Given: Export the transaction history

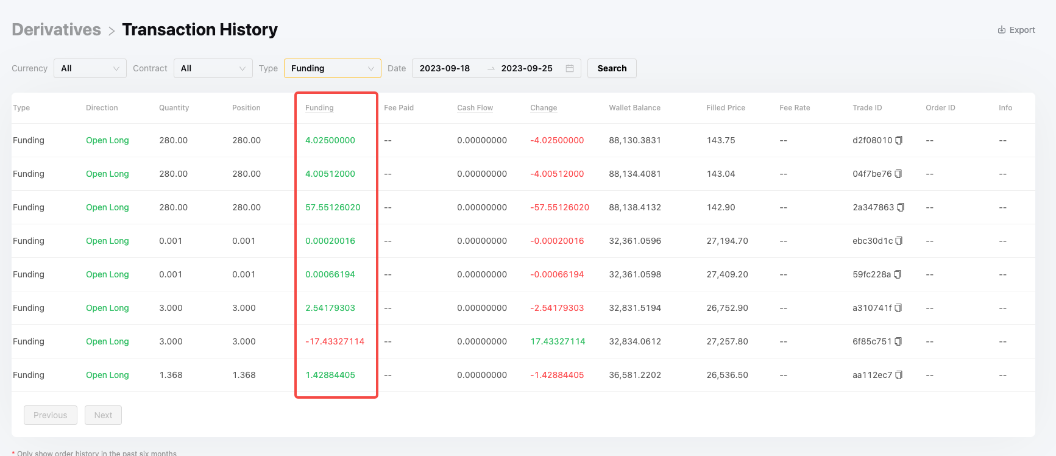Looking at the screenshot, I should point(1016,30).
